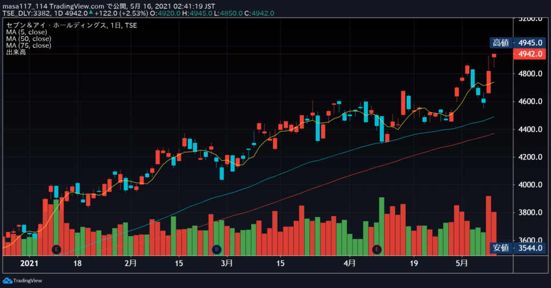This screenshot has height=288, width=551.
Task: Click the 4000.0 price axis value
Action: click(x=530, y=184)
